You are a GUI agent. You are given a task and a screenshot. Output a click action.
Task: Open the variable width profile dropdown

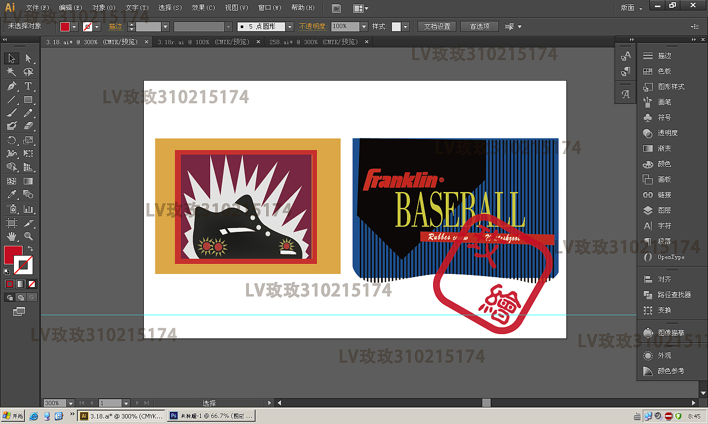228,26
